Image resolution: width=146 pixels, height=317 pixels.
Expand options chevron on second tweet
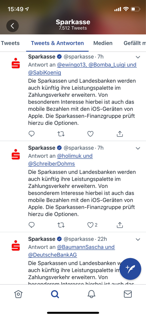point(138,148)
